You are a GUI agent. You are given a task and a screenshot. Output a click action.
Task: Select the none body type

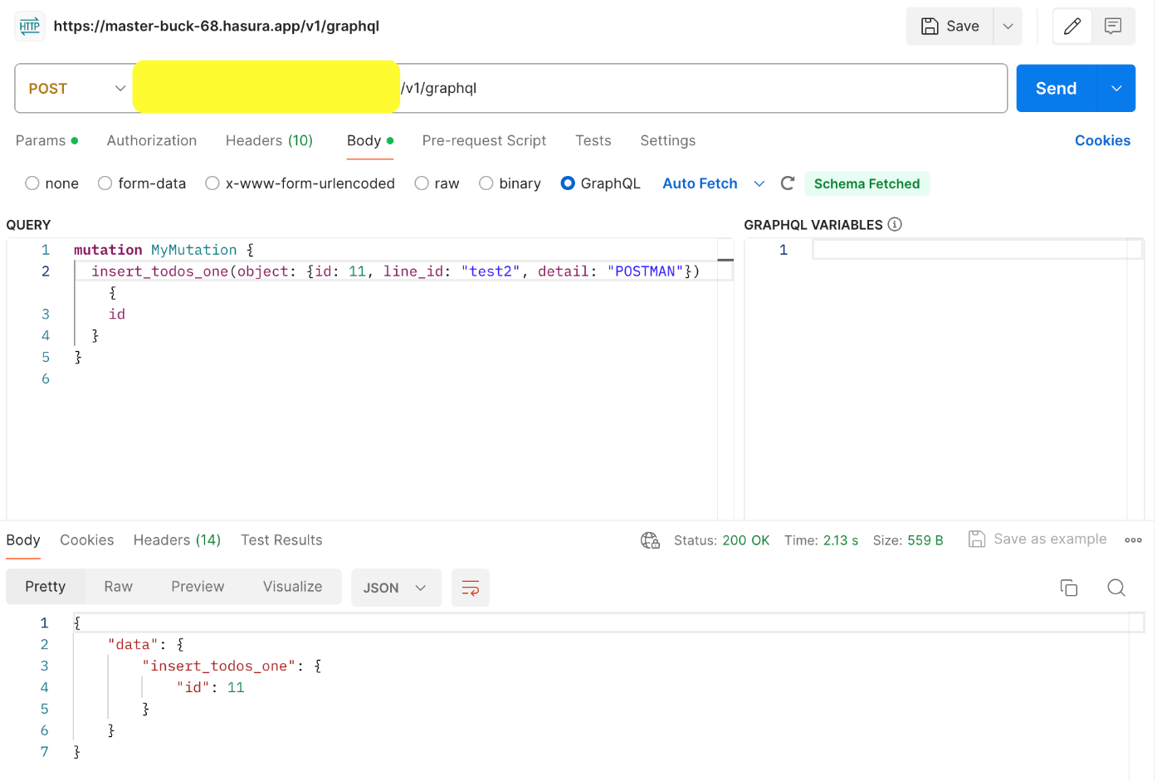(32, 183)
